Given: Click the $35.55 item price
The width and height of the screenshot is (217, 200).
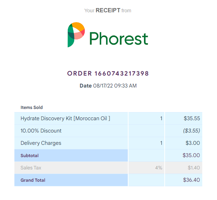Looking at the screenshot, I should tap(192, 118).
